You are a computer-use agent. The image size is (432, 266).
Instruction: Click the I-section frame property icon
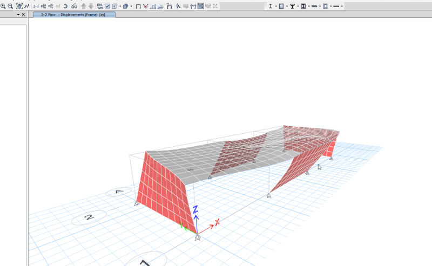[x=271, y=6]
